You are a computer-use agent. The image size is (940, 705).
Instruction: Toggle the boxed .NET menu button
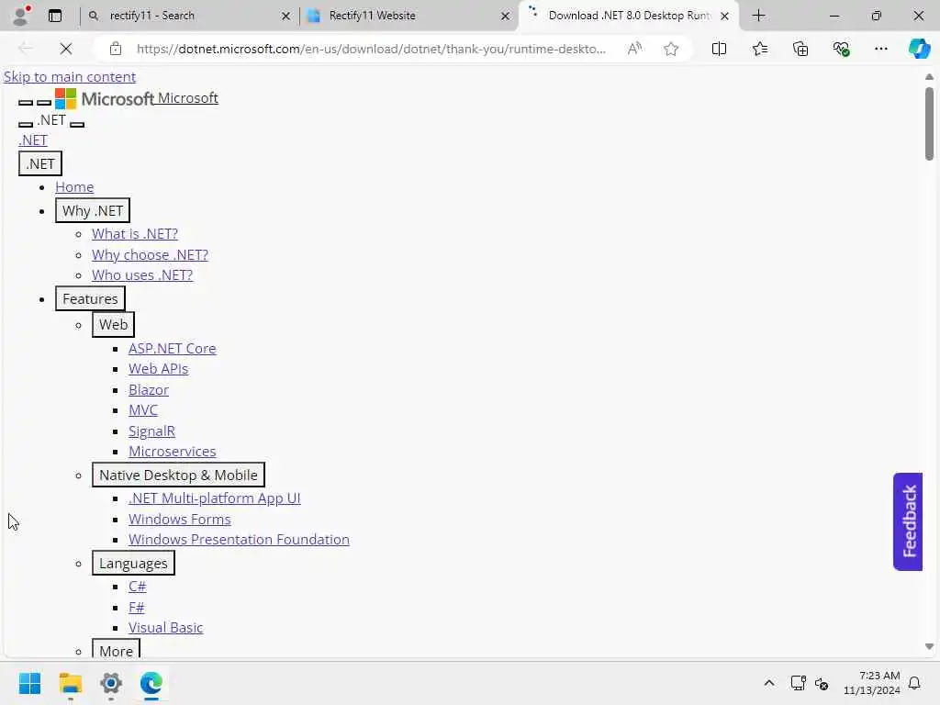pyautogui.click(x=40, y=163)
